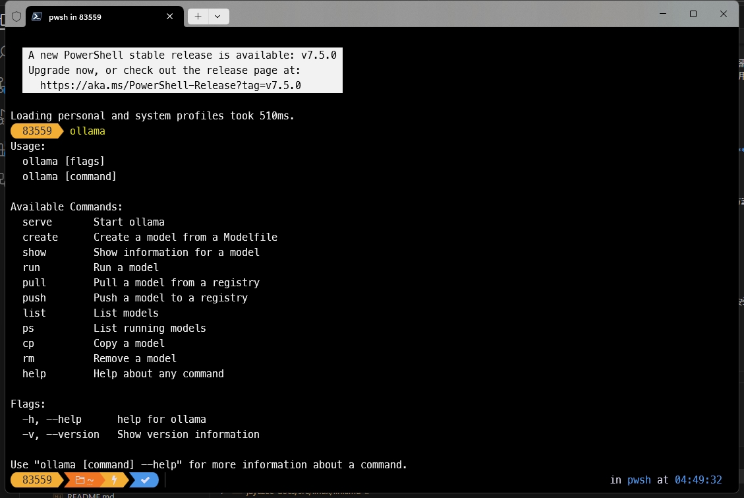
Task: Click the '-v, --version' flag
Action: coord(61,435)
